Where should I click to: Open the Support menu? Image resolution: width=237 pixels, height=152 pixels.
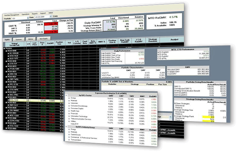click(x=43, y=13)
